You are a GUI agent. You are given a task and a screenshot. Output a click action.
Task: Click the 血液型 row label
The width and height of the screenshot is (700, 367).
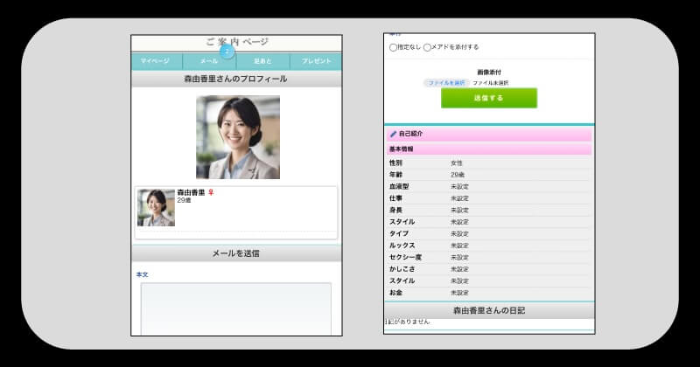click(399, 186)
